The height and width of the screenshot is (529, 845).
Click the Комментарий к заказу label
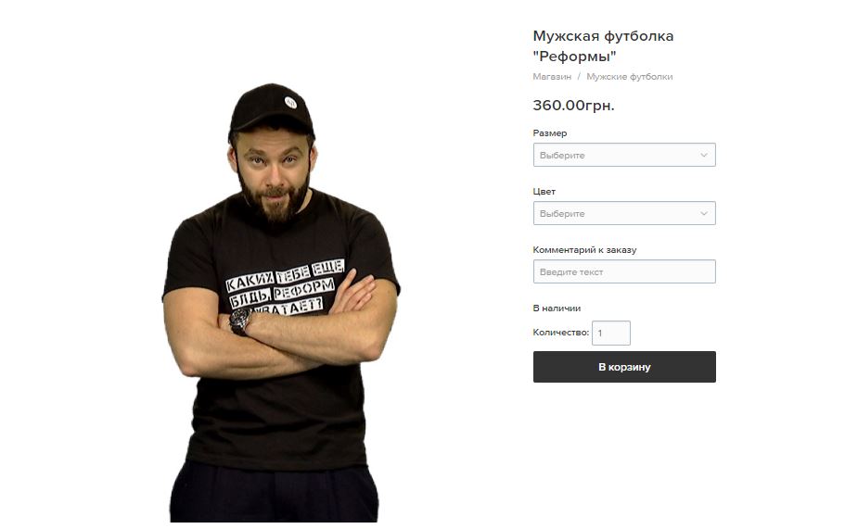(584, 250)
